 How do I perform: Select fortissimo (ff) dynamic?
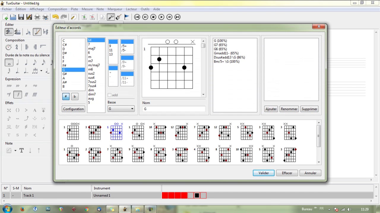click(26, 95)
